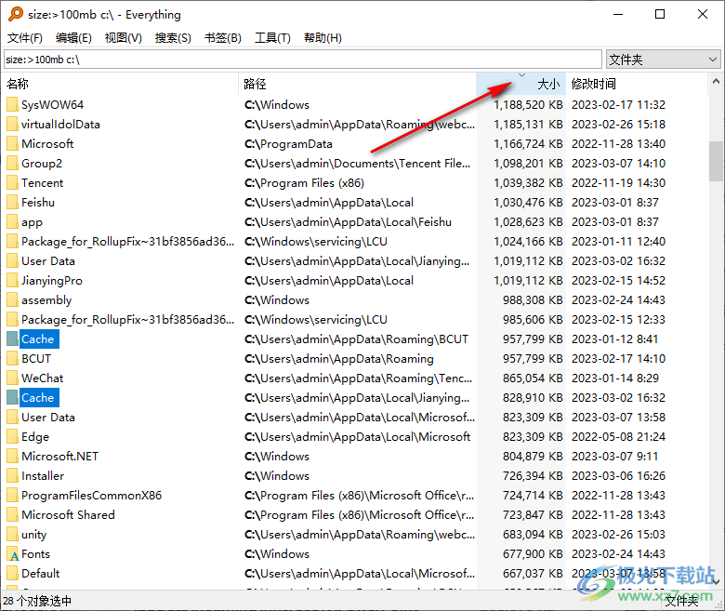The height and width of the screenshot is (611, 725).
Task: Select the Tencent folder name
Action: [x=42, y=182]
